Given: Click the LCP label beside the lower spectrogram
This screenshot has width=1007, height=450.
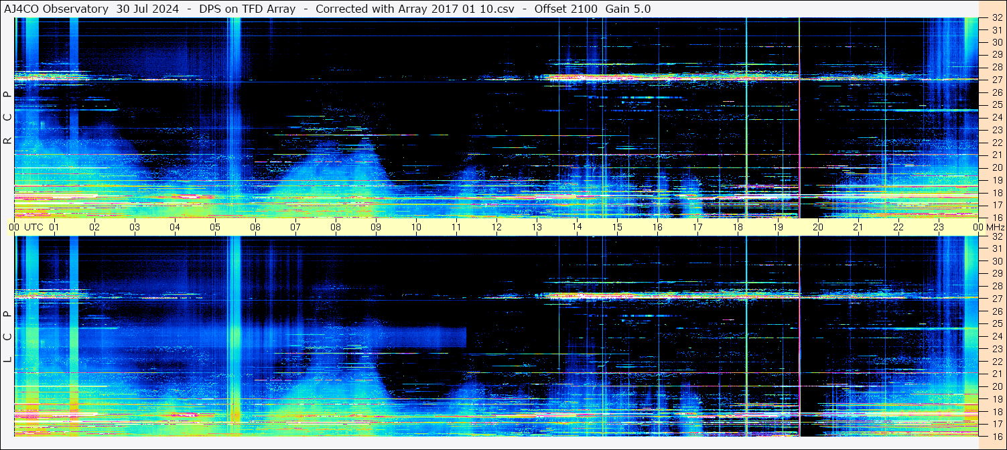Looking at the screenshot, I should (x=7, y=337).
